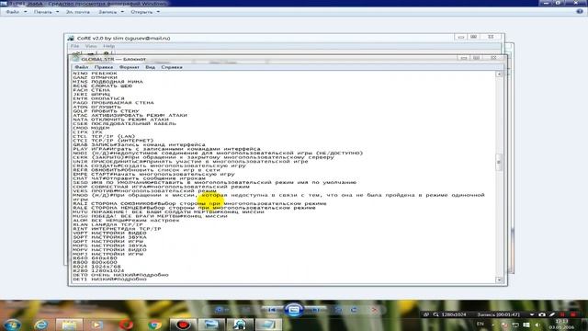Viewport: 588px width, 331px height.
Task: Go to previous photo
Action: [272, 310]
